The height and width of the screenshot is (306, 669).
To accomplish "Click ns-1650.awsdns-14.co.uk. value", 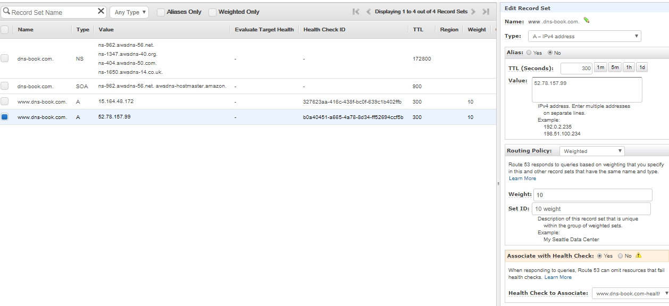I will (131, 72).
